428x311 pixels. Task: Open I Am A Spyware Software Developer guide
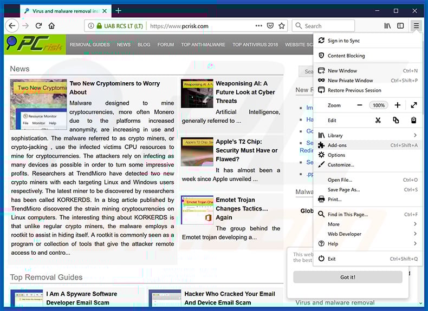tap(82, 298)
